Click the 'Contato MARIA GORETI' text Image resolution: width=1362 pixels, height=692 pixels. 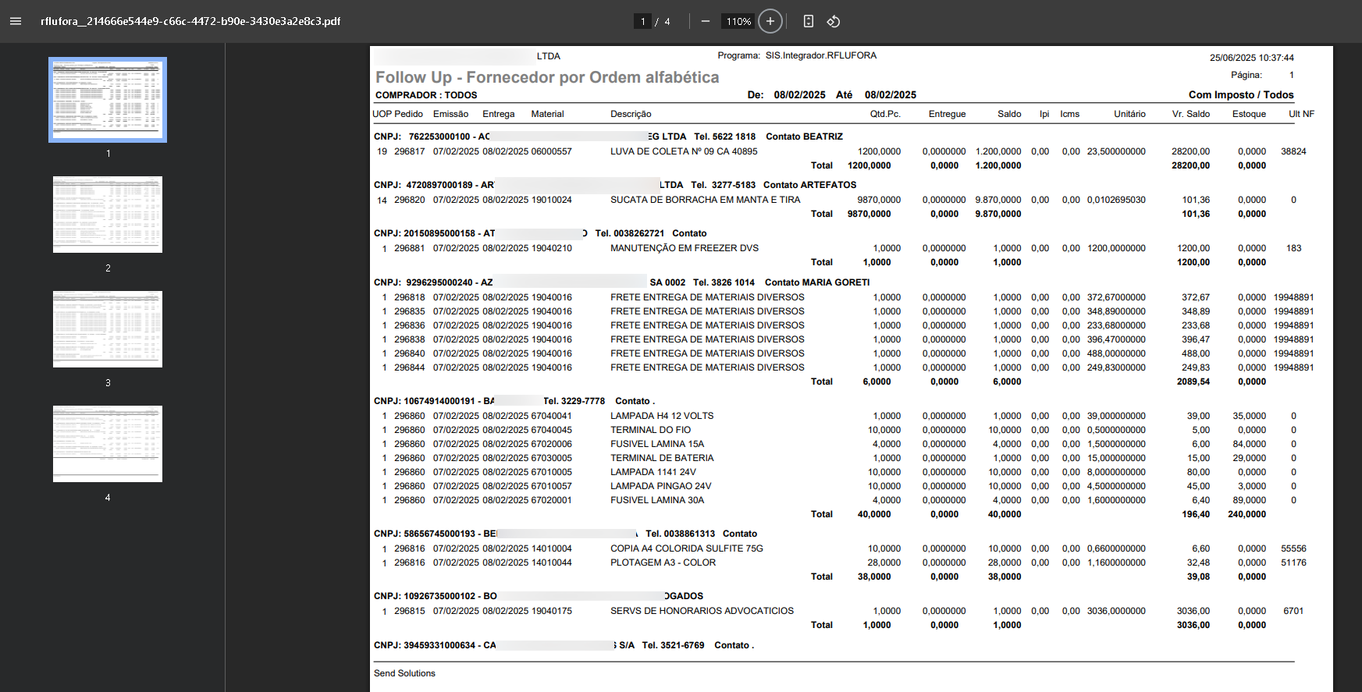coord(817,282)
